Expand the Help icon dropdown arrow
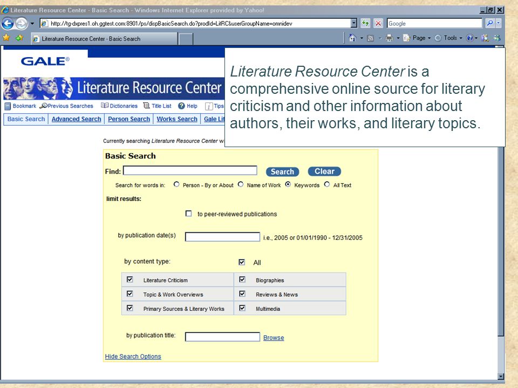This screenshot has height=388, width=518. (x=476, y=38)
